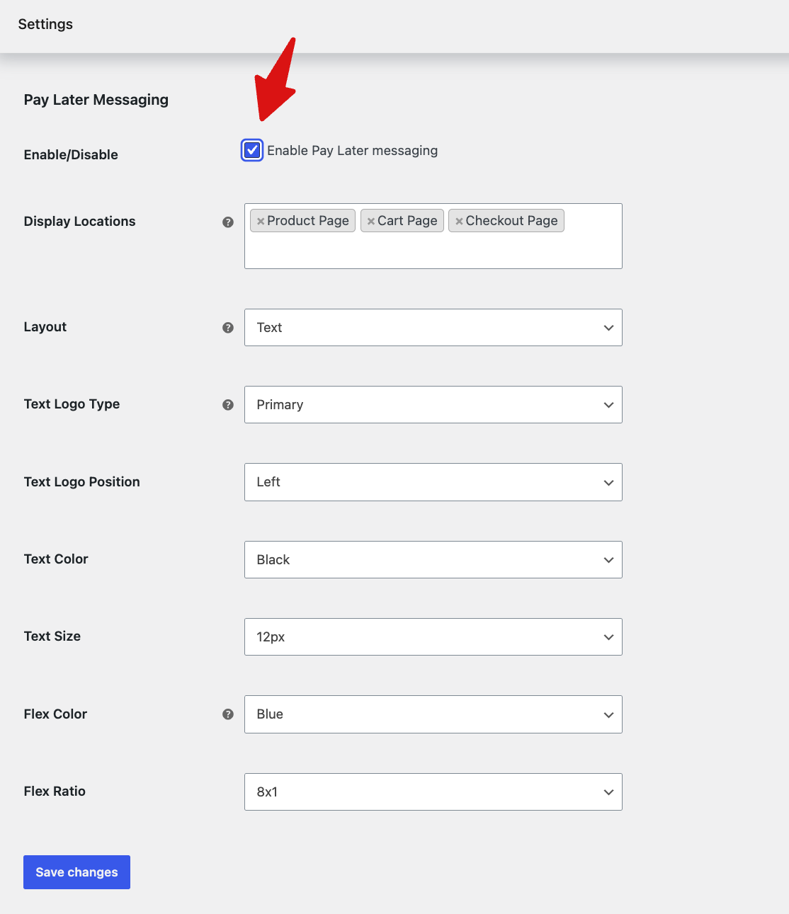
Task: Open the Layout dropdown showing Text
Action: click(433, 327)
